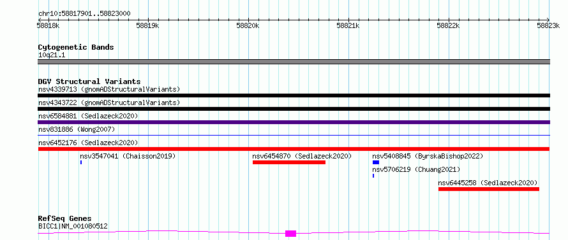Click the tiny blue marker of nsv5706219
Viewport: 568px width, 240px height.
(373, 176)
